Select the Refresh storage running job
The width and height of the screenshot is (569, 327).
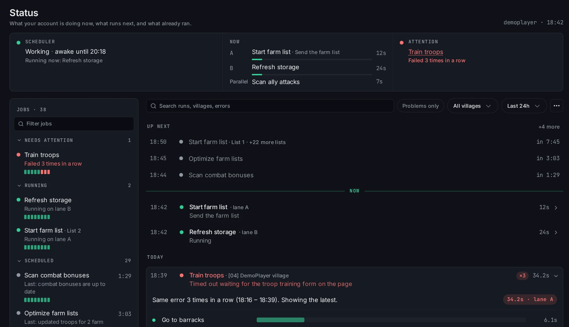click(74, 208)
